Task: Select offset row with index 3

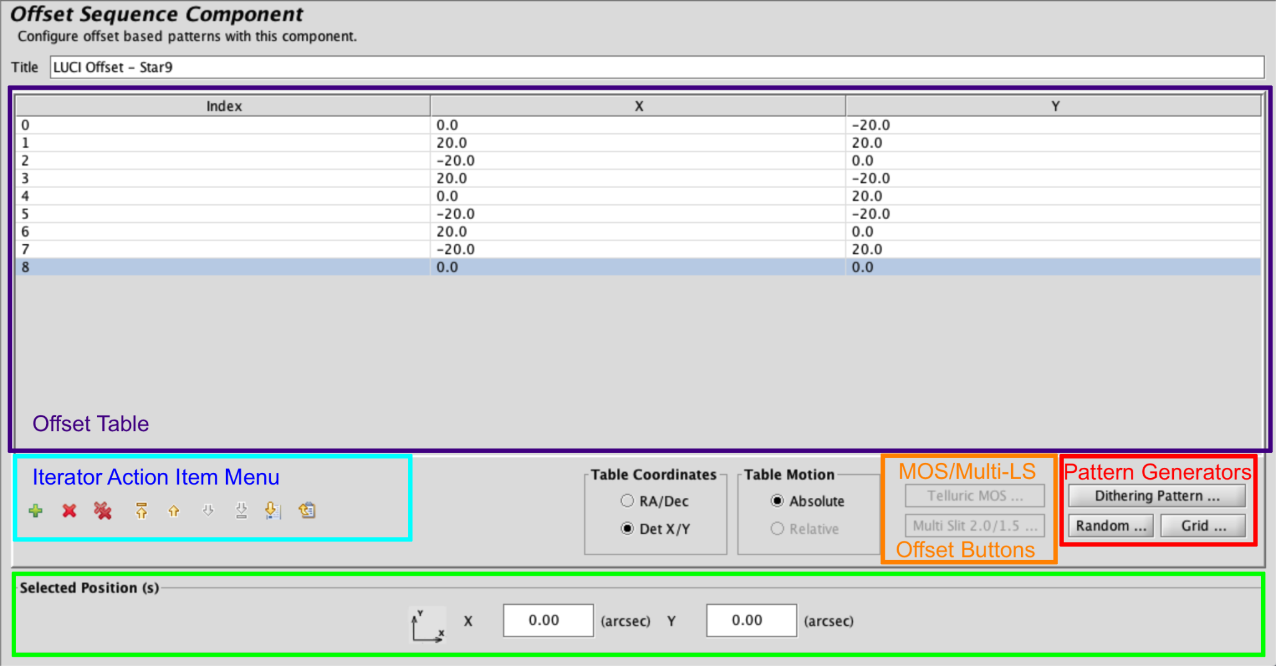Action: pos(639,178)
